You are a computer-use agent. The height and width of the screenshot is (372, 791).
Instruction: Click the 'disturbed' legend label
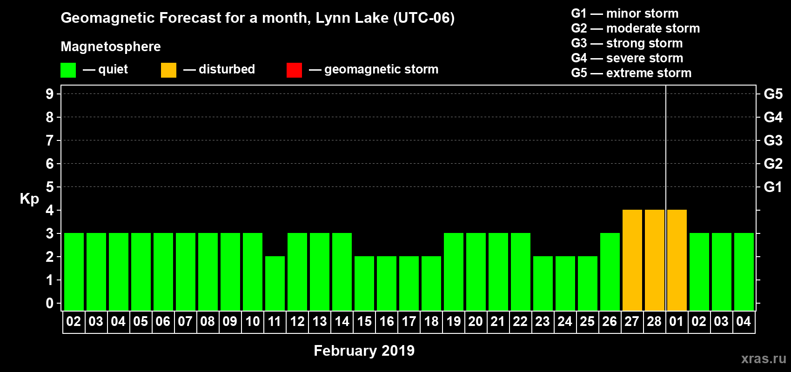pos(227,69)
